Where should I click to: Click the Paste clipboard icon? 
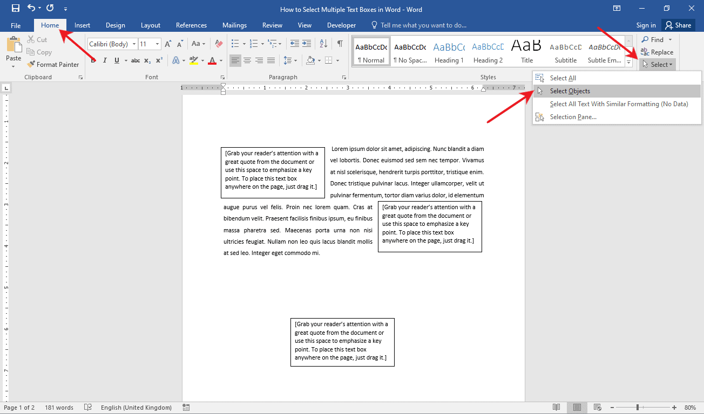click(x=13, y=44)
